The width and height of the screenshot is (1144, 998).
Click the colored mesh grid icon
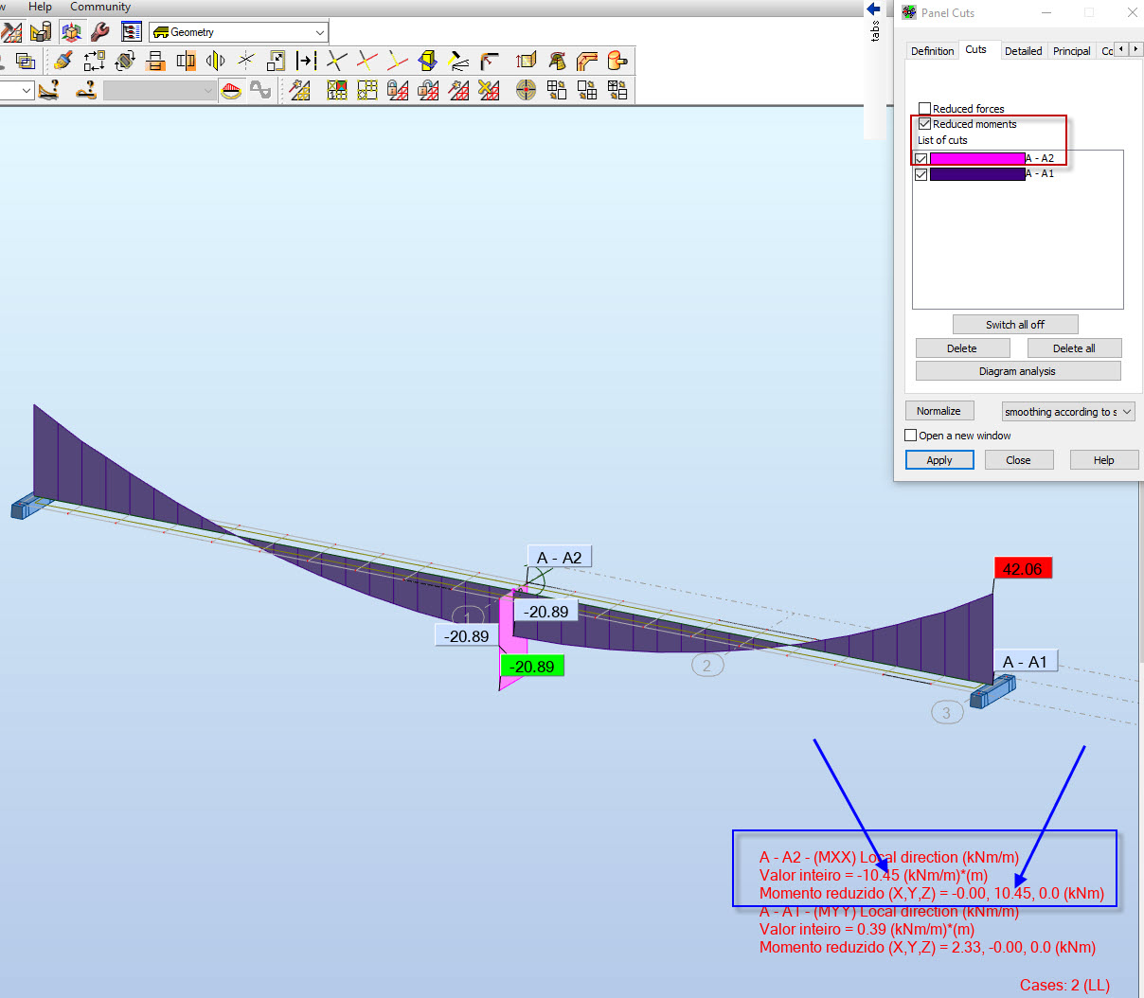click(x=337, y=90)
